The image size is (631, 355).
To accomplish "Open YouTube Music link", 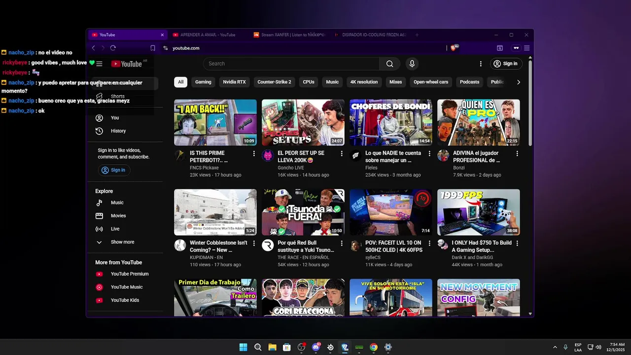I will (x=125, y=287).
